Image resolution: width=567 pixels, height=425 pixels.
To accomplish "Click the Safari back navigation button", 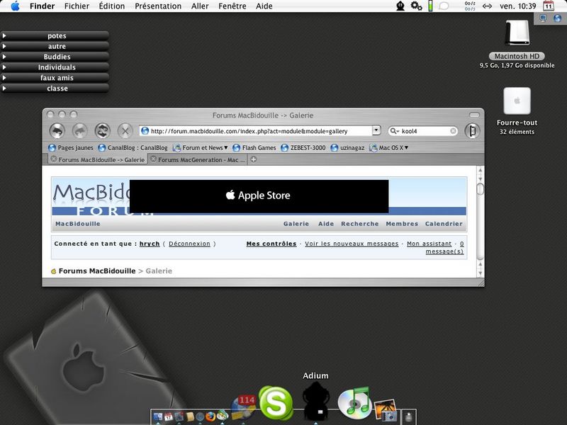I will [57, 131].
